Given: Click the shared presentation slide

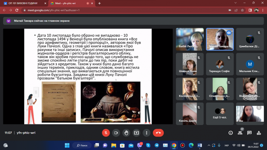Looking at the screenshot, I should 88,76.
